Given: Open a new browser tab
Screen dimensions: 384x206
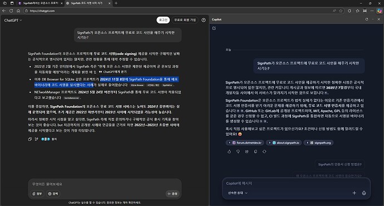Looking at the screenshot, I should (x=116, y=3).
